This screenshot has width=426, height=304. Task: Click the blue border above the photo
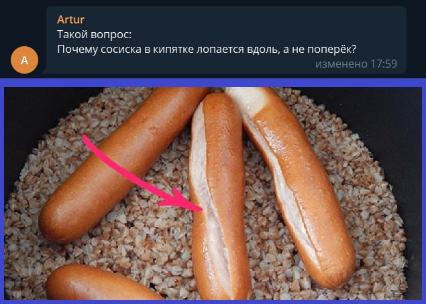tap(213, 83)
